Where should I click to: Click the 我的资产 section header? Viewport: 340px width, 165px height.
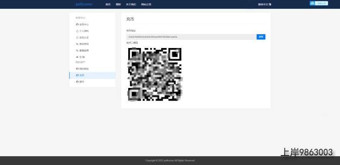(x=80, y=62)
